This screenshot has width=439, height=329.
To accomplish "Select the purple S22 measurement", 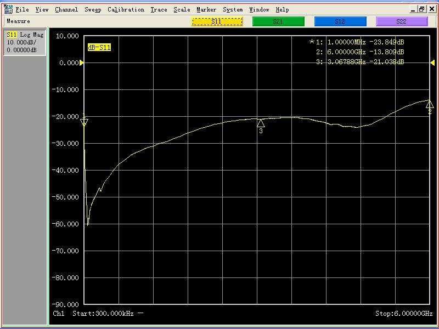I will coord(402,21).
